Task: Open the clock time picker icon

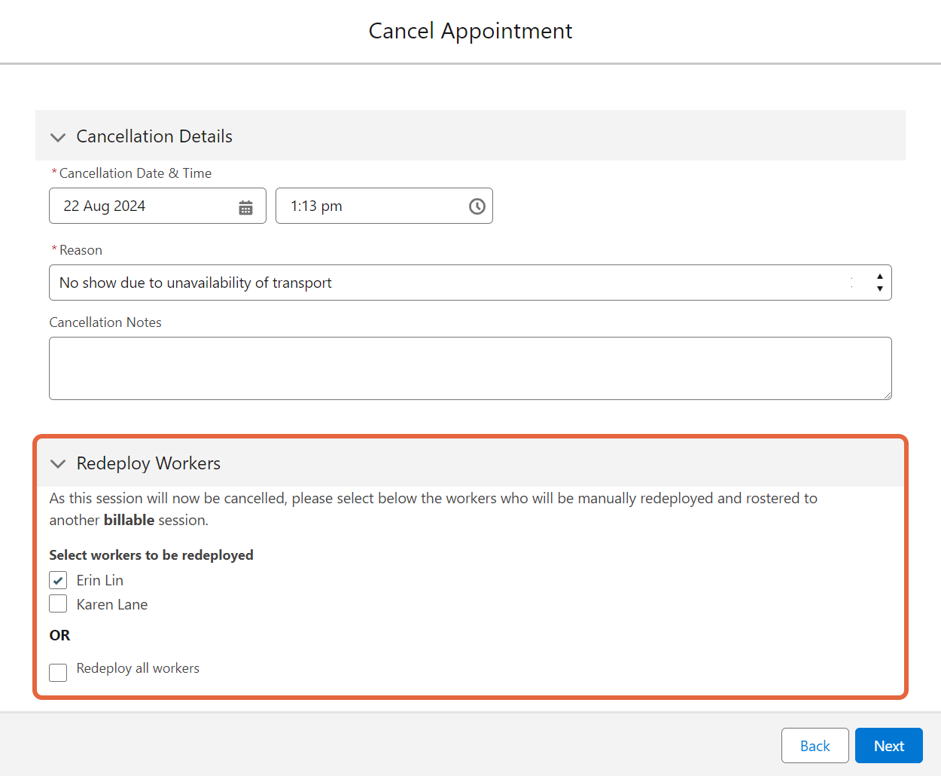Action: coord(477,206)
